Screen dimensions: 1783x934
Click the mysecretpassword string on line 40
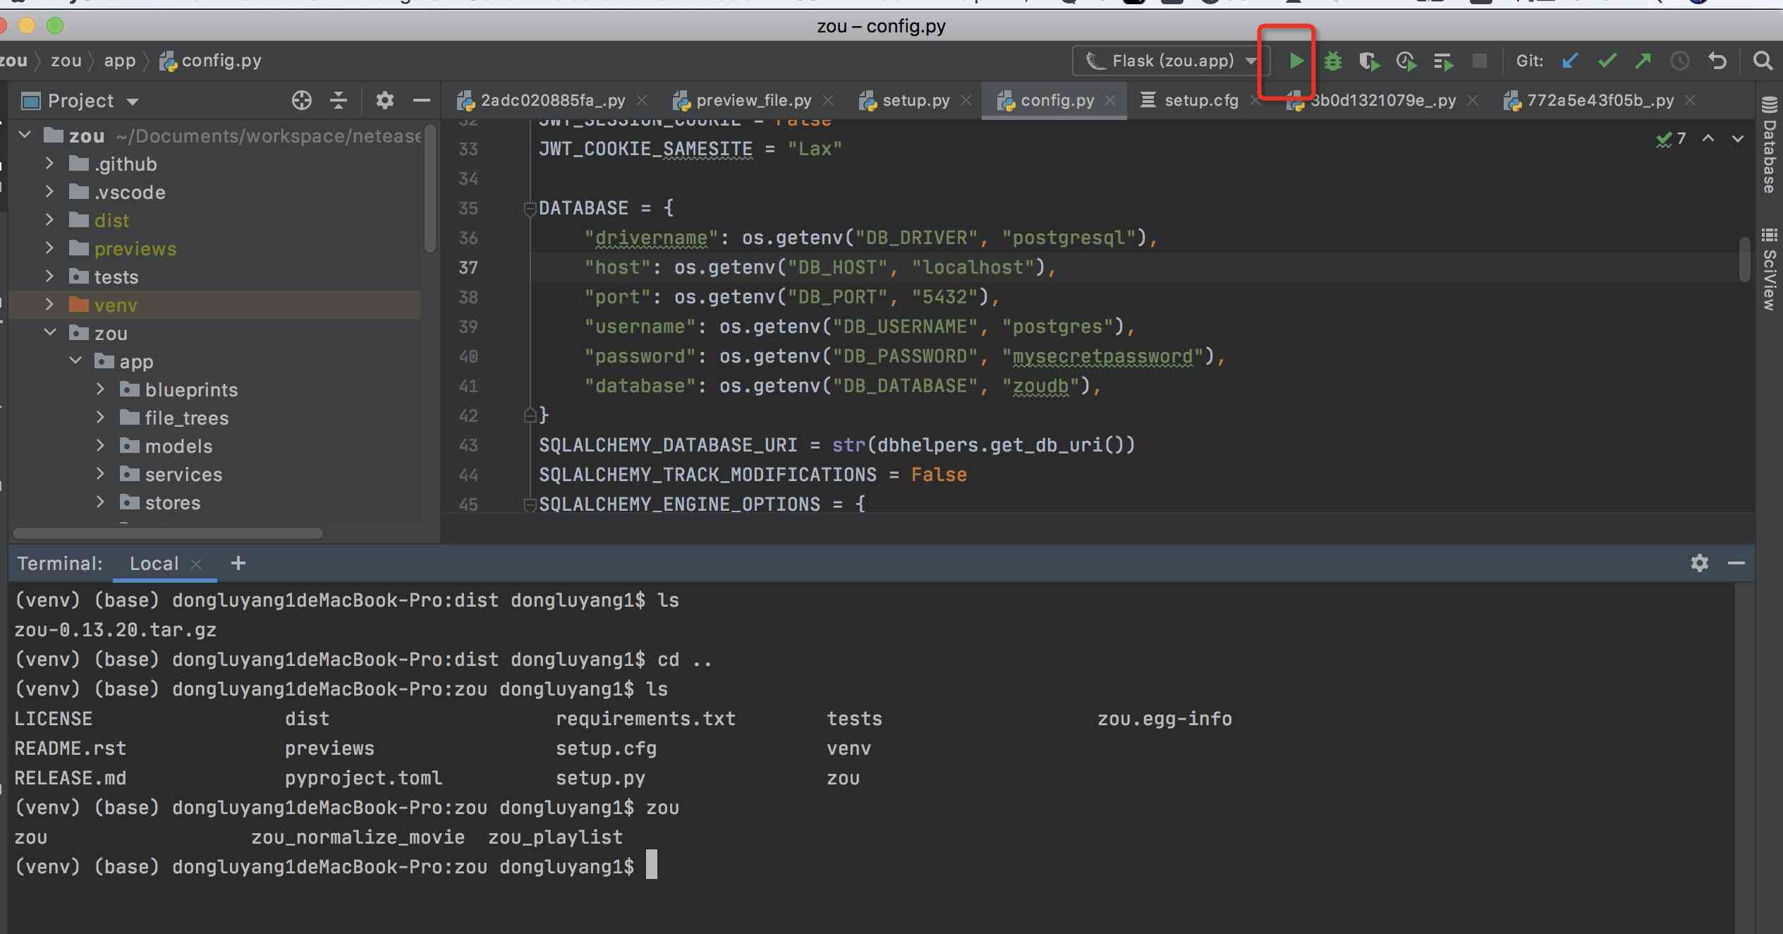(1102, 356)
